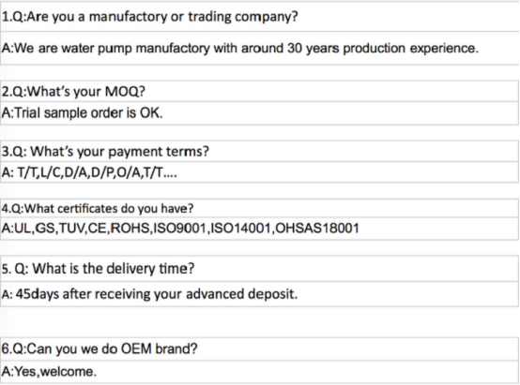Select the 45days advanced deposit answer
The image size is (520, 385).
pyautogui.click(x=259, y=294)
